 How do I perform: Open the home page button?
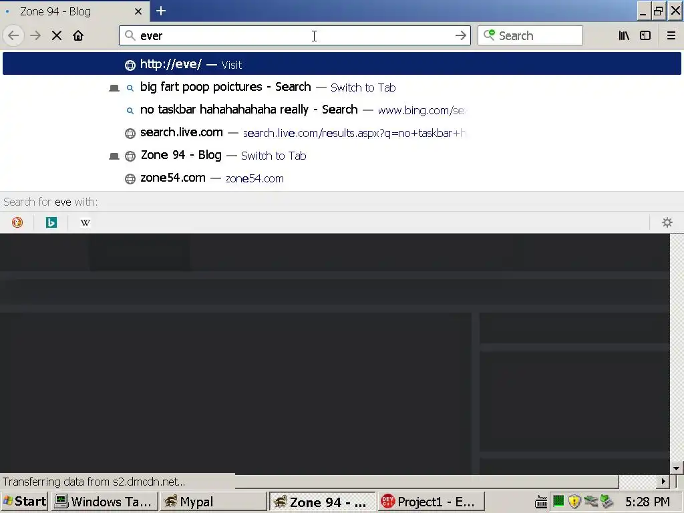78,35
